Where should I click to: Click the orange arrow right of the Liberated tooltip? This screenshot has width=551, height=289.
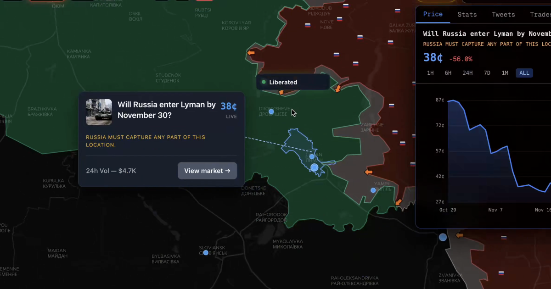338,88
